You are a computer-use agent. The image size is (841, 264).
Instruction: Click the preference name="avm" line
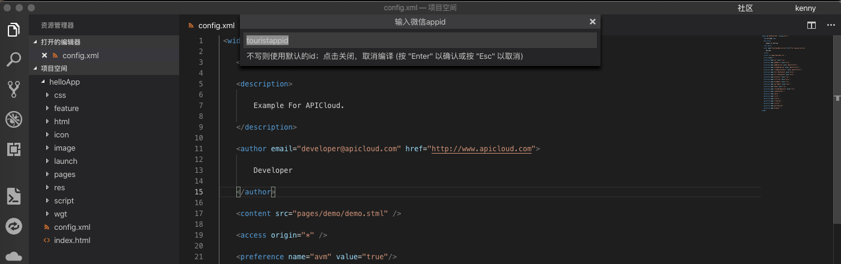(317, 257)
